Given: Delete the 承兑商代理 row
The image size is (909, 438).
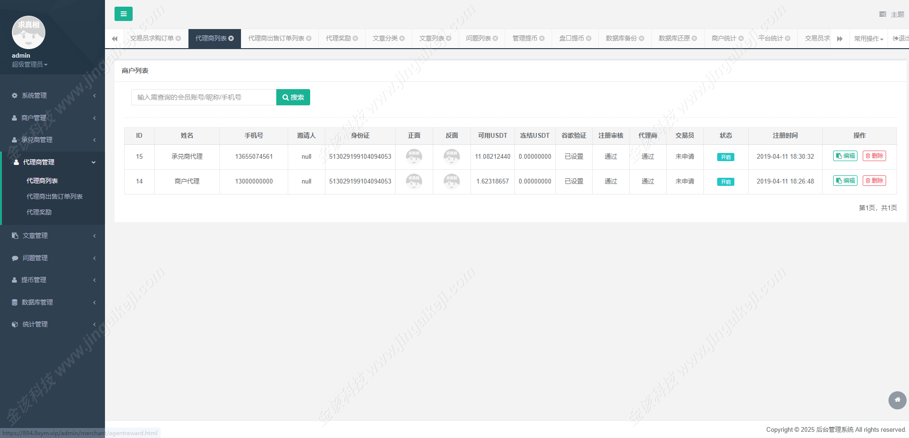Looking at the screenshot, I should coord(874,156).
